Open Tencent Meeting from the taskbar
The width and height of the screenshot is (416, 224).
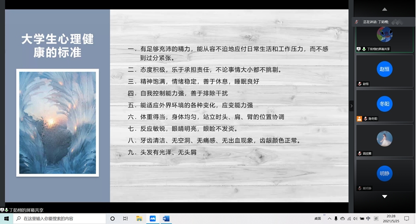tap(153, 219)
